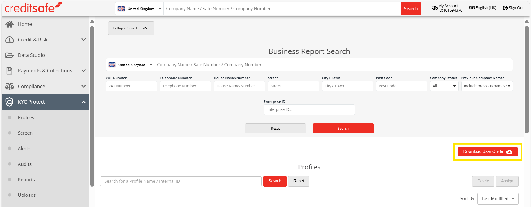
Task: Click the VAT Number field
Action: click(x=131, y=86)
